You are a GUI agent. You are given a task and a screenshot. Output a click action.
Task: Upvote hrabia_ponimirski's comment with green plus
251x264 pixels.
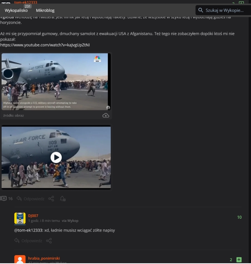pos(239,260)
